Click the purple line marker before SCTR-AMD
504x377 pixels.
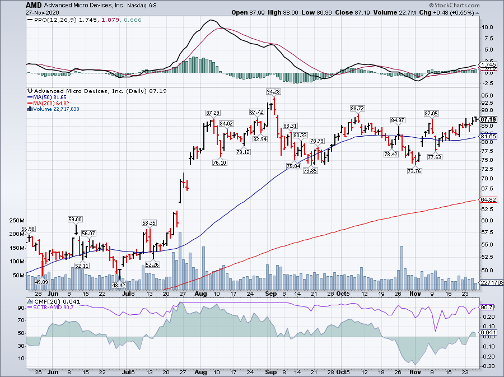(x=30, y=308)
